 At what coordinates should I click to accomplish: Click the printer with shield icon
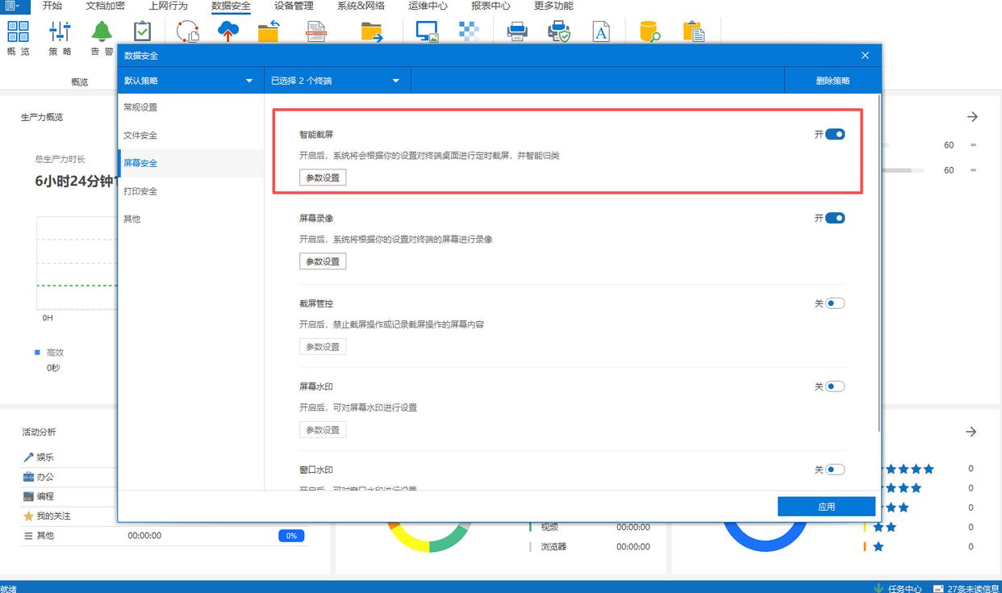click(x=558, y=31)
